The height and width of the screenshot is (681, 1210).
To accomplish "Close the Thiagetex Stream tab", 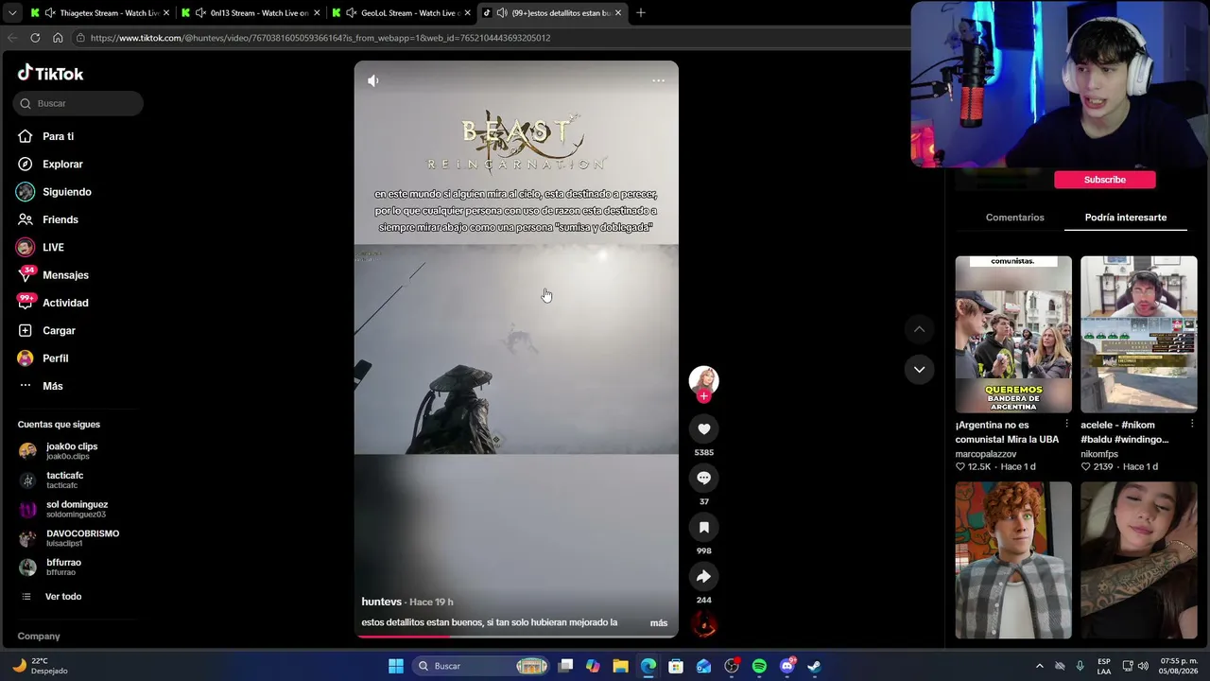I will [x=166, y=13].
